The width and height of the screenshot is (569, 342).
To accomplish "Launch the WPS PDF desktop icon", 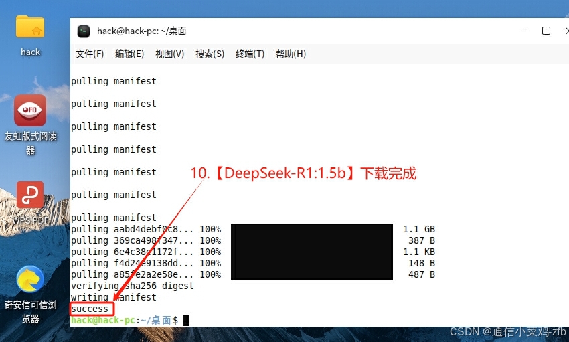I will [x=30, y=195].
